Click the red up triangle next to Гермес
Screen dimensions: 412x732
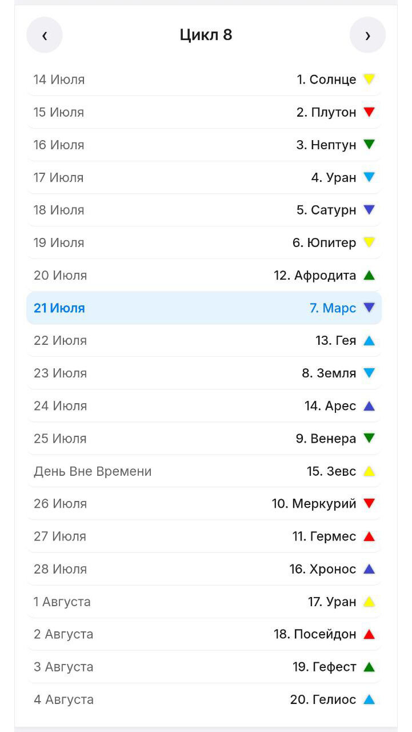pos(369,536)
